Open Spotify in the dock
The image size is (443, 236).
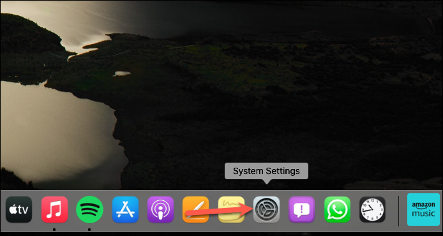[90, 209]
